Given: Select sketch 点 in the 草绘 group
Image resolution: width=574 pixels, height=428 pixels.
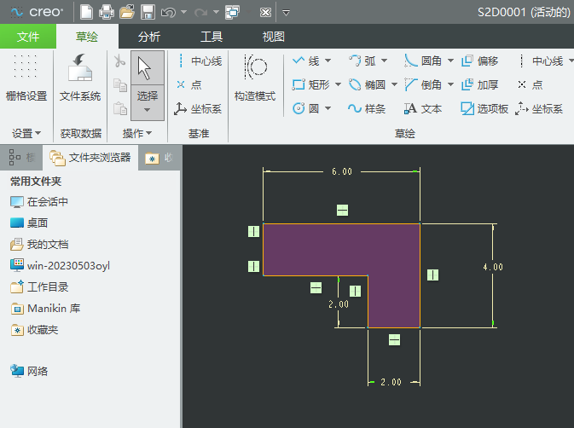Looking at the screenshot, I should (x=530, y=85).
